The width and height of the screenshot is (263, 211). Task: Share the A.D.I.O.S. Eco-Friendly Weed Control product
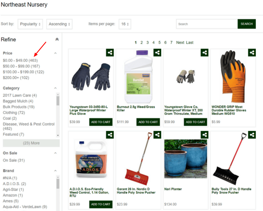110,135
